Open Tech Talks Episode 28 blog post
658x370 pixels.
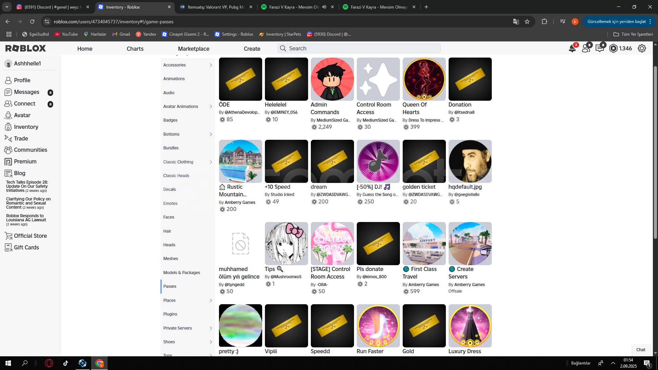pyautogui.click(x=27, y=186)
